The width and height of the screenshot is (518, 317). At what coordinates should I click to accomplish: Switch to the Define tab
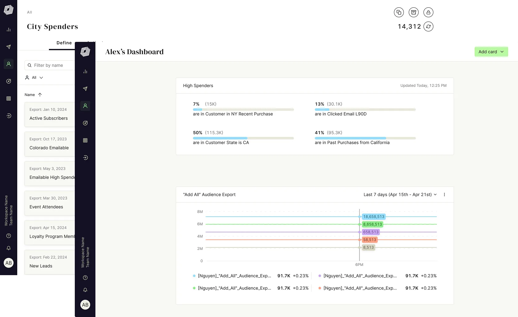click(x=64, y=43)
